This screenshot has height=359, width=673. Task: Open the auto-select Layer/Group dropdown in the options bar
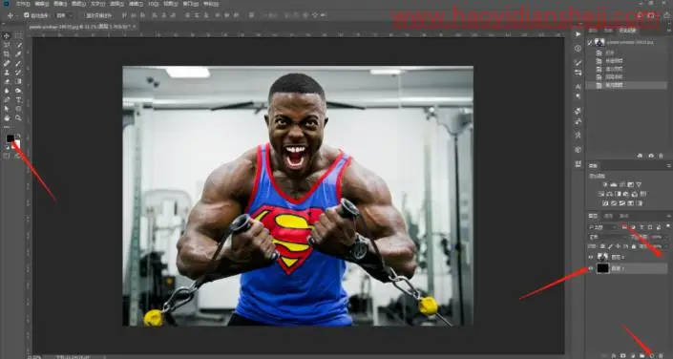click(x=65, y=15)
